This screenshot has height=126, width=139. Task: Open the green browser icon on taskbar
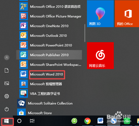tap(74, 121)
